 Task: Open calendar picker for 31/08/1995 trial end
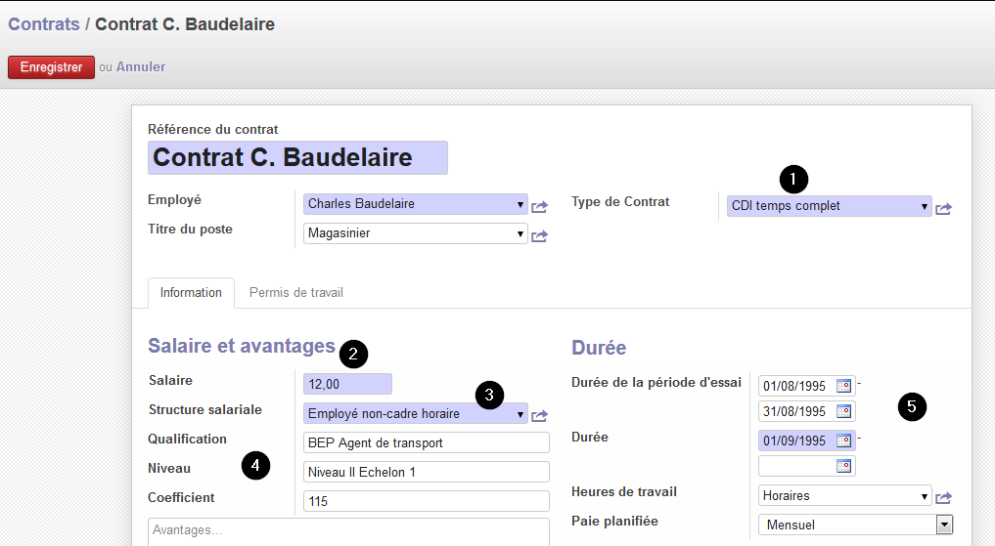843,411
